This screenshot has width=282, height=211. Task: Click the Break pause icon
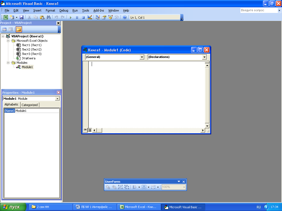pos(77,17)
